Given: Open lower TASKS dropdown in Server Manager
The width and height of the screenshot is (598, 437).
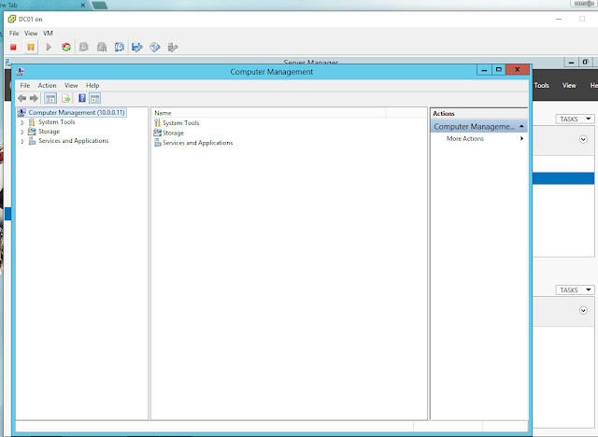Looking at the screenshot, I should click(576, 290).
